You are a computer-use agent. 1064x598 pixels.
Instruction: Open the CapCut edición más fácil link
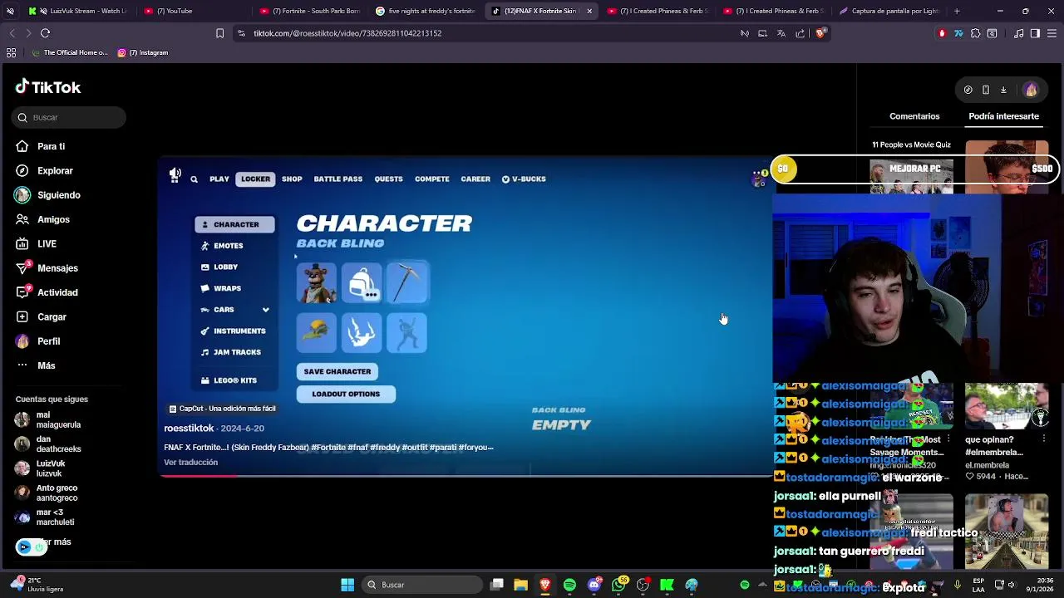[222, 409]
